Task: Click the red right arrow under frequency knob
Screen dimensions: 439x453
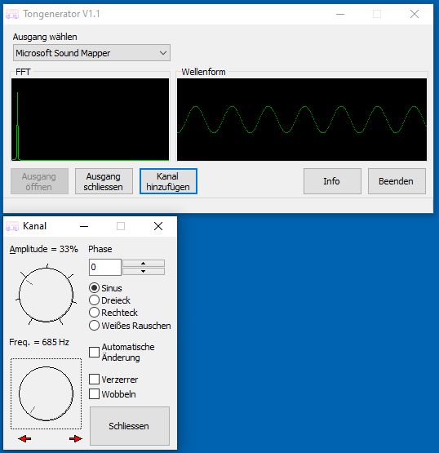Action: (76, 439)
